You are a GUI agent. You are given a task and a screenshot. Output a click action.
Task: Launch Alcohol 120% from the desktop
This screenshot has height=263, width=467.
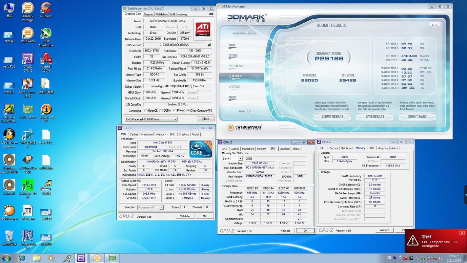coord(46,62)
